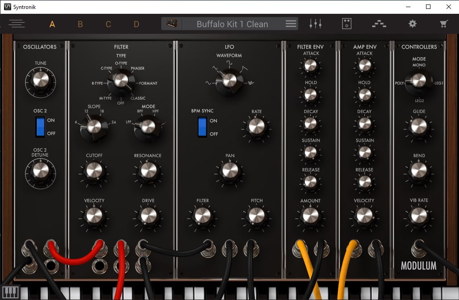This screenshot has width=459, height=300.
Task: Toggle the keyboard view icon at bottom-left
Action: 10,292
